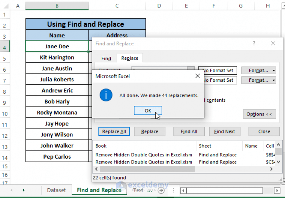Click the cell containing Jony Wilson
Viewport: 285px width, 198px height.
(57, 134)
